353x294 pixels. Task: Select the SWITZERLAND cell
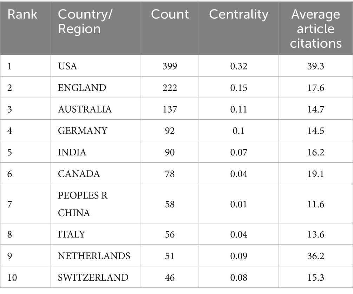(x=93, y=278)
